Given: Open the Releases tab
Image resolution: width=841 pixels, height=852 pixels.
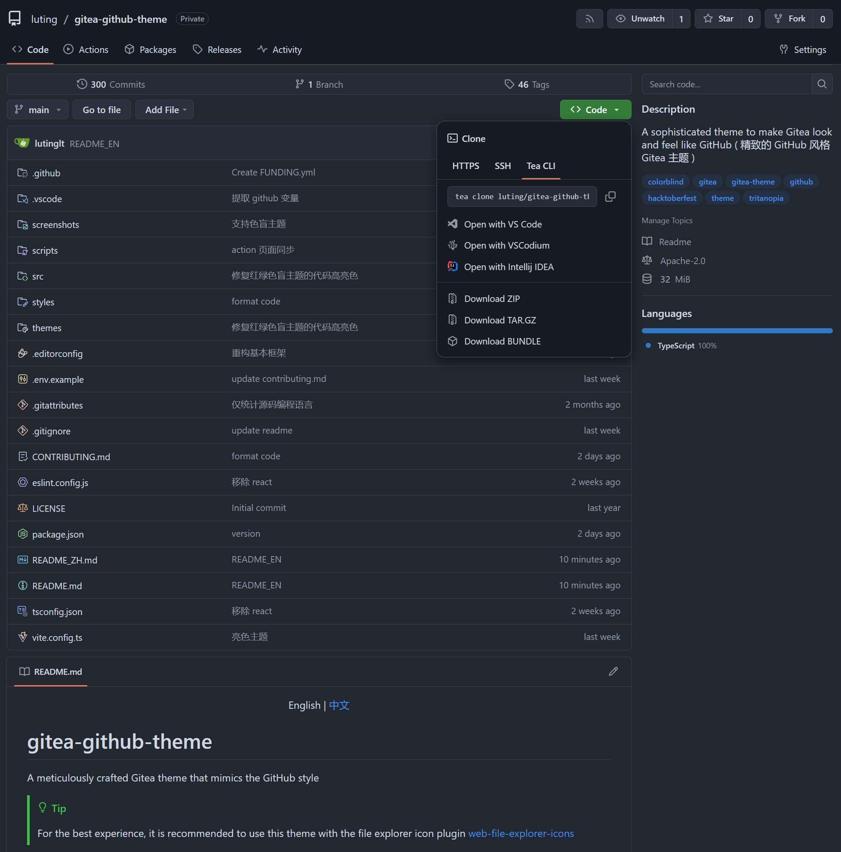Looking at the screenshot, I should 217,50.
